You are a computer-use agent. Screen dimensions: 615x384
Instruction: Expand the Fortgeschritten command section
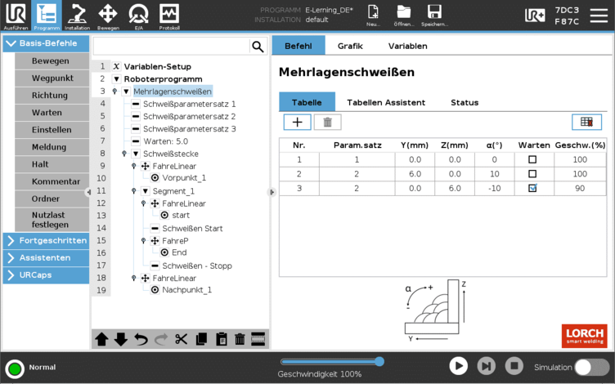46,240
